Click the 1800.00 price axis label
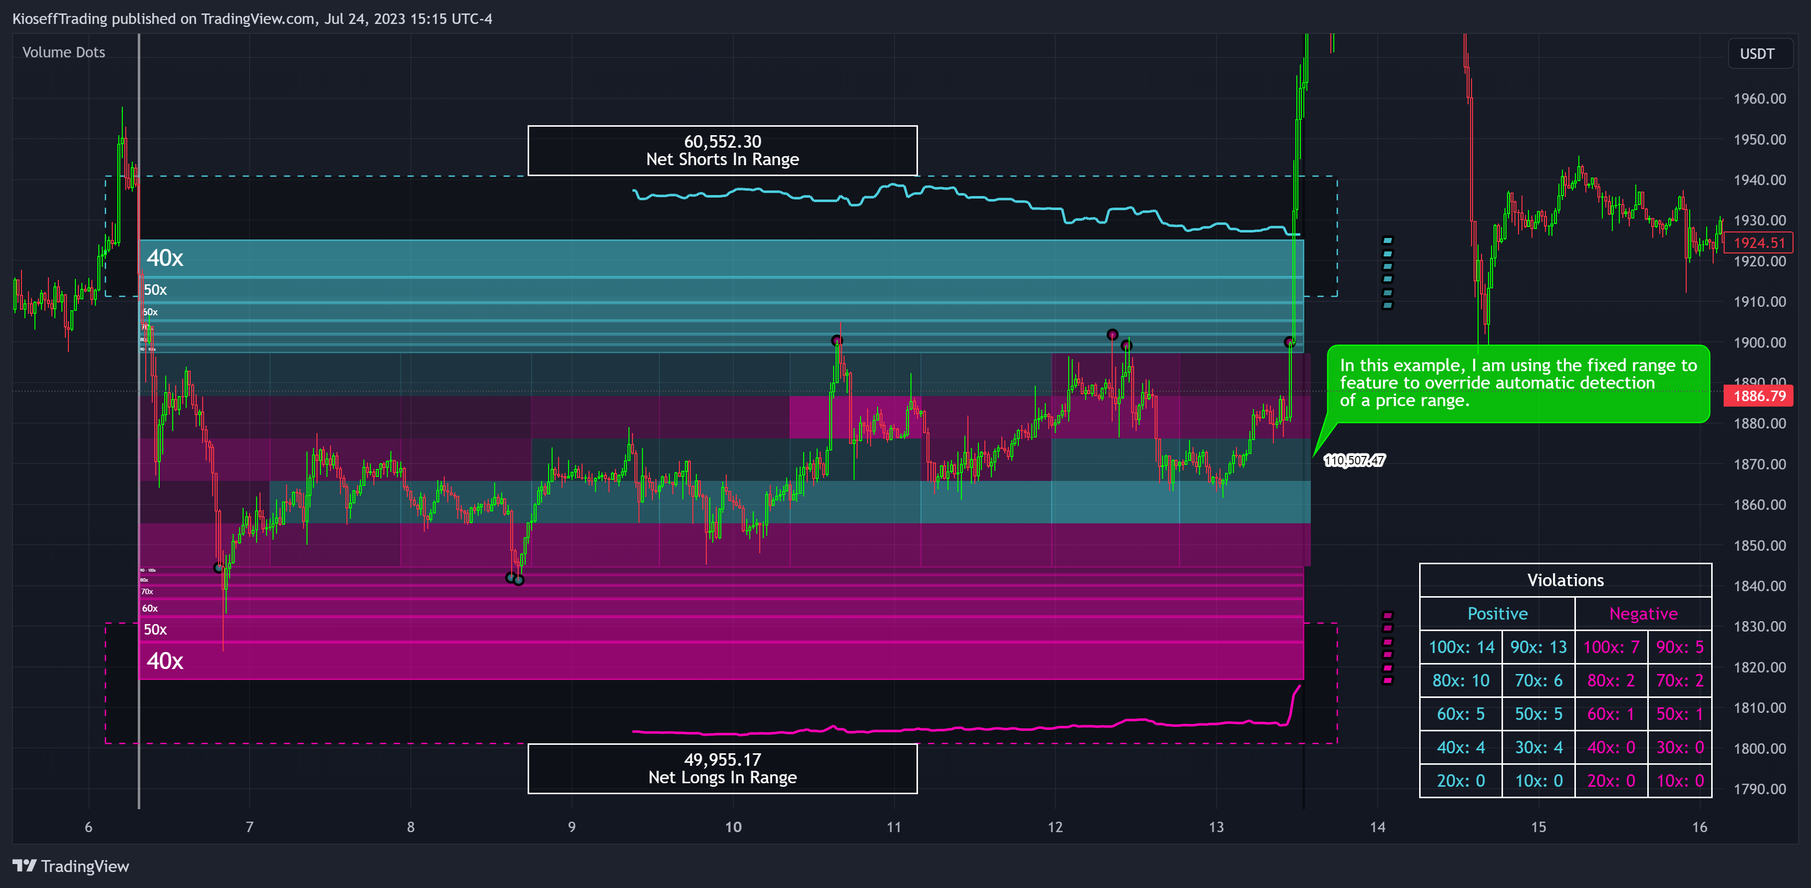1811x888 pixels. 1759,749
